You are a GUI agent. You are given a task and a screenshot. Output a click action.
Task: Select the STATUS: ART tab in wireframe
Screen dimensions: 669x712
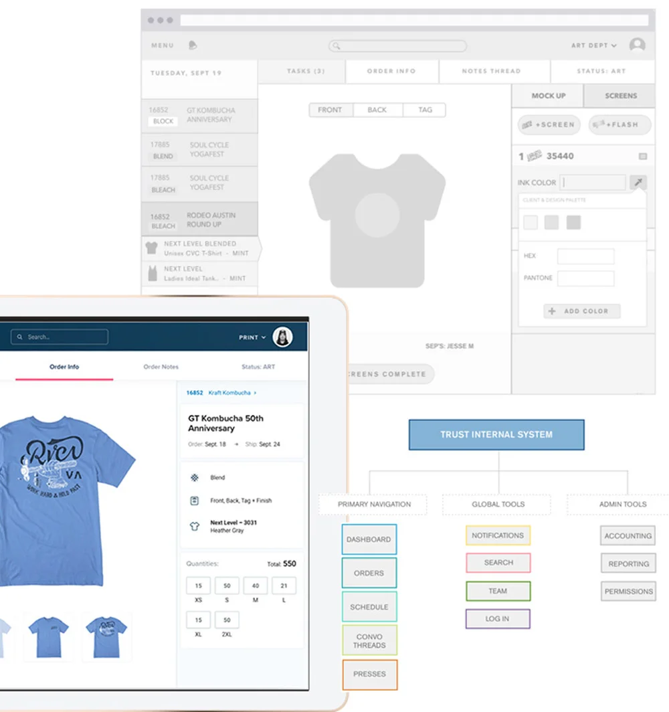pyautogui.click(x=603, y=72)
